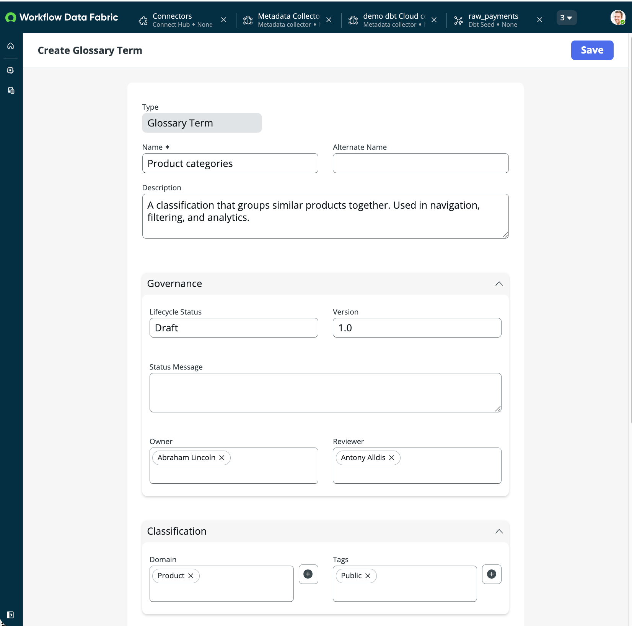The width and height of the screenshot is (632, 626).
Task: Close the Metadata Collector tab
Action: pos(329,20)
